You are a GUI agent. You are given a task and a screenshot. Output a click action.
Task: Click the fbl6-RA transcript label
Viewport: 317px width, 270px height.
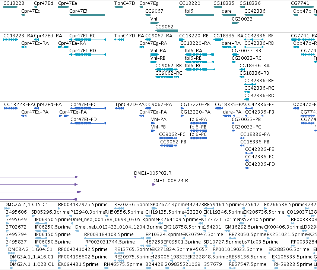pyautogui.click(x=193, y=51)
